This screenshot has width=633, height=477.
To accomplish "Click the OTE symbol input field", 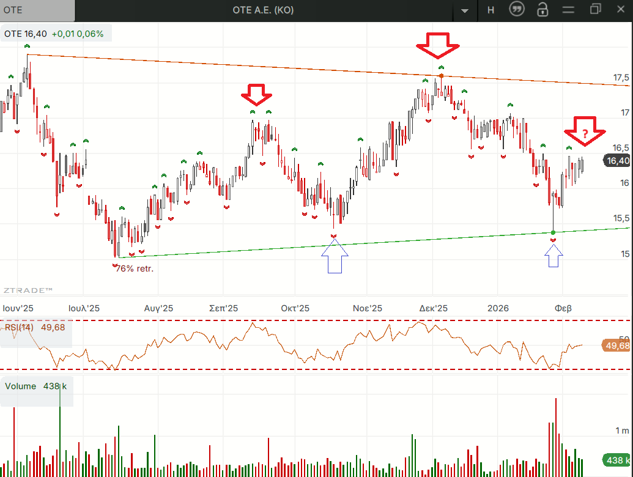I will pos(37,10).
